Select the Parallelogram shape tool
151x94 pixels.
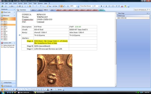pyautogui.click(x=36, y=89)
